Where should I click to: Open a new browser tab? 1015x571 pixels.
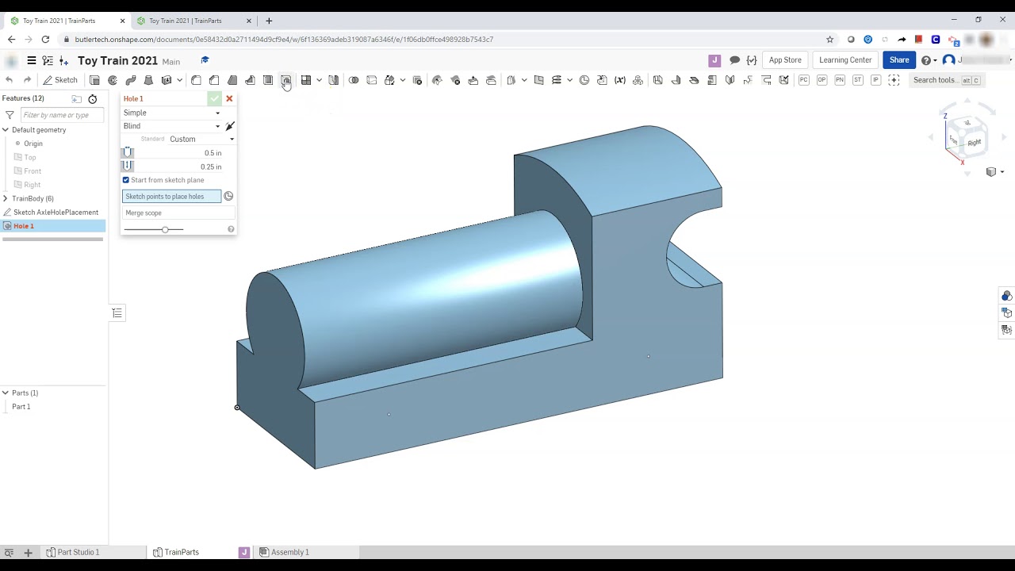coord(269,21)
